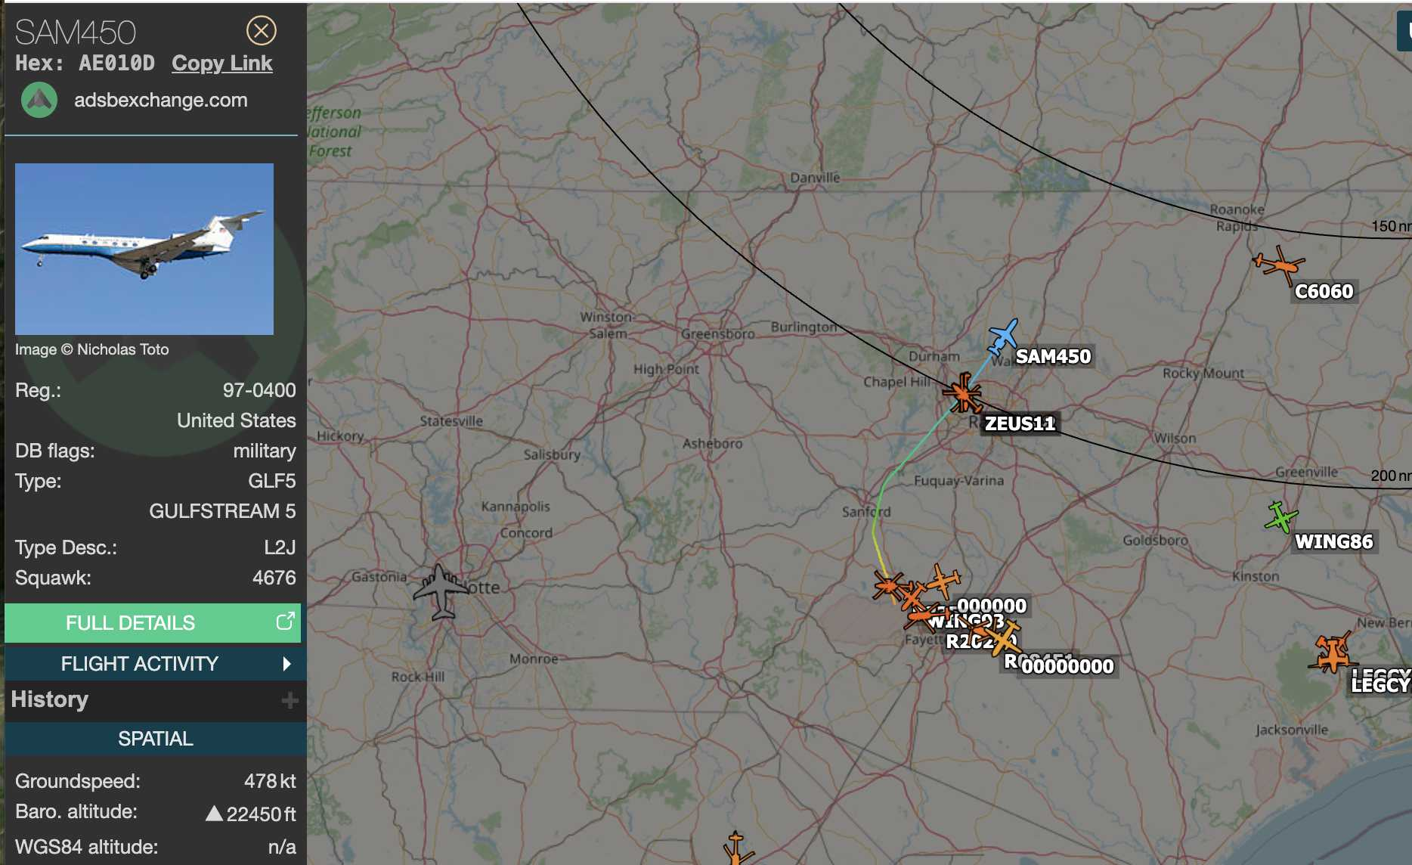Screen dimensions: 1412x865
Task: Select the grey airliner icon near Charlotte
Action: [x=441, y=591]
